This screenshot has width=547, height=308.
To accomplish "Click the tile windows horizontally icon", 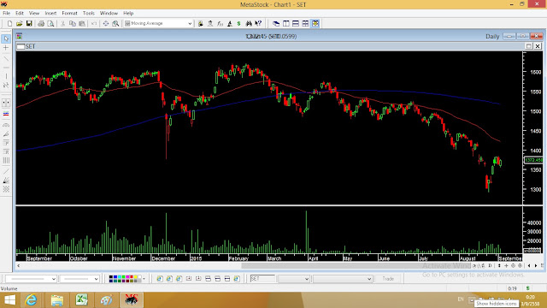I will pyautogui.click(x=296, y=23).
